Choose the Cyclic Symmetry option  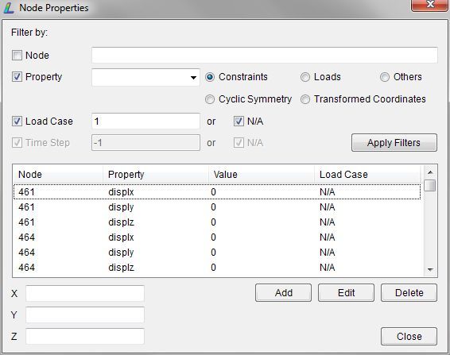210,99
